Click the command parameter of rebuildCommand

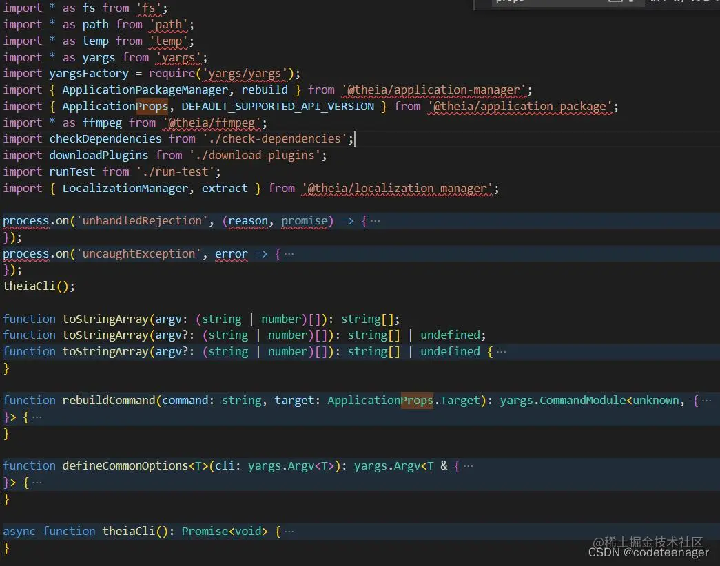pos(185,400)
